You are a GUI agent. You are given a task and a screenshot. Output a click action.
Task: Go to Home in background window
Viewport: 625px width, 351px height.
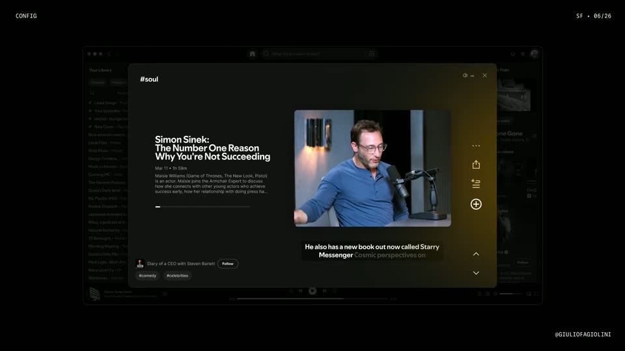coord(253,54)
